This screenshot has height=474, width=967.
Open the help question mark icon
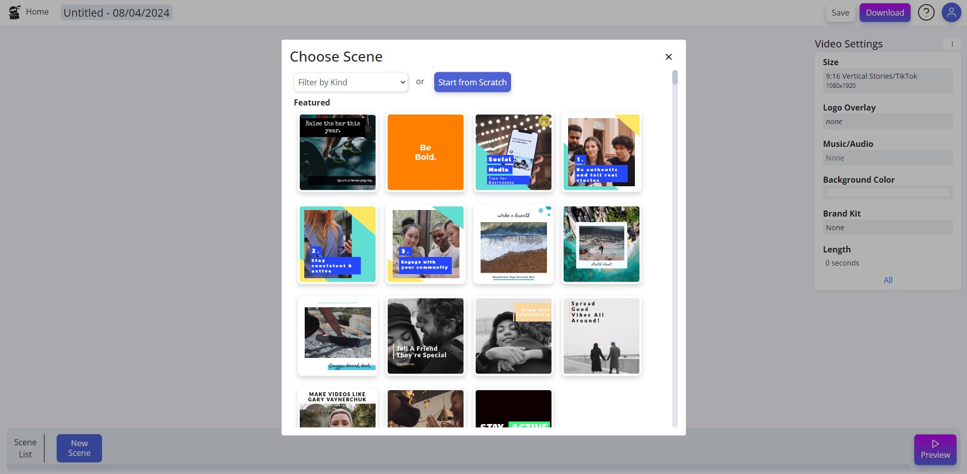[x=926, y=13]
